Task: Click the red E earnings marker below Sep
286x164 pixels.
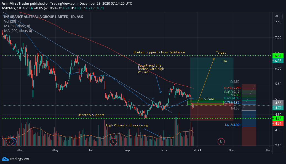Action: click(113, 141)
